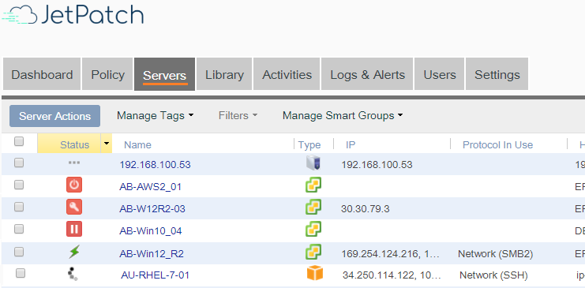Open the Manage Tags dropdown

pos(156,116)
